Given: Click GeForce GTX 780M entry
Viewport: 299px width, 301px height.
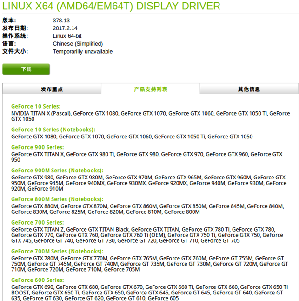Looking at the screenshot, I should click(35, 258).
